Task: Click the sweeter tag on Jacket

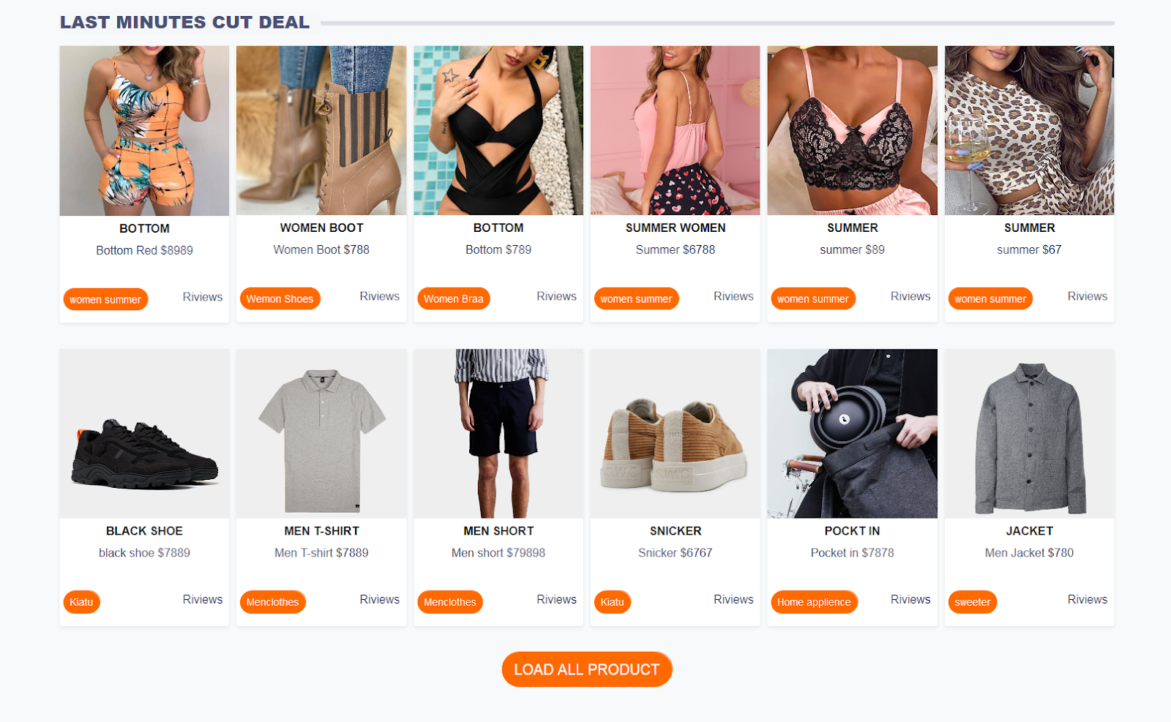Action: pos(972,602)
